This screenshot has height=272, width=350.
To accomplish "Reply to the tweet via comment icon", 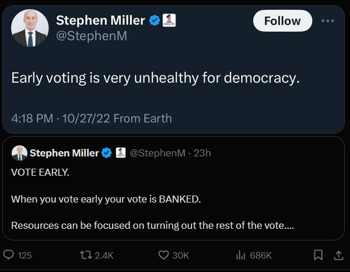I will tap(9, 255).
